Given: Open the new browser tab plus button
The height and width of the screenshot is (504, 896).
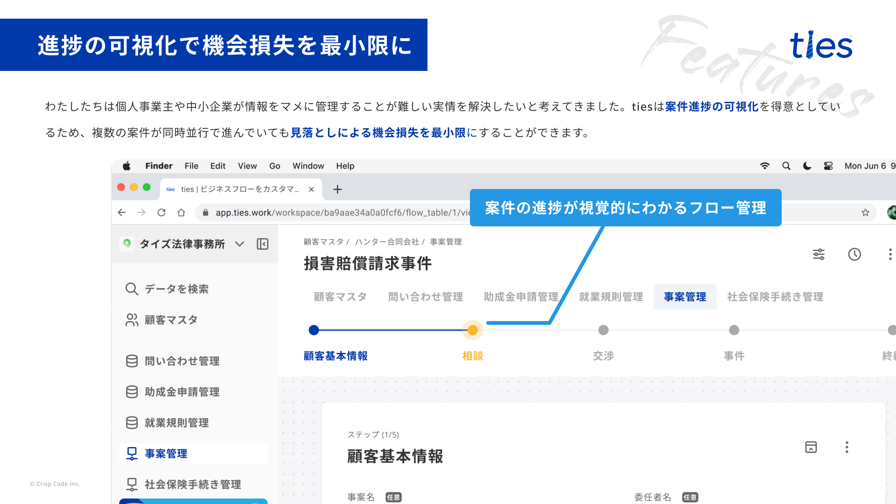Looking at the screenshot, I should point(337,189).
